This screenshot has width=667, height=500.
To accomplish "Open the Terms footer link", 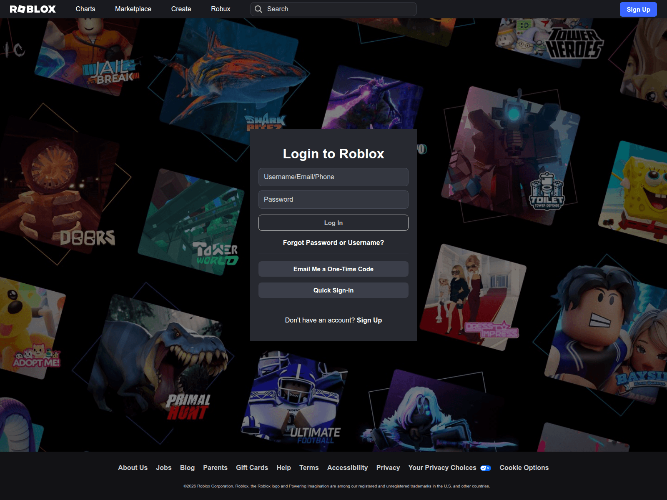I will click(x=309, y=467).
